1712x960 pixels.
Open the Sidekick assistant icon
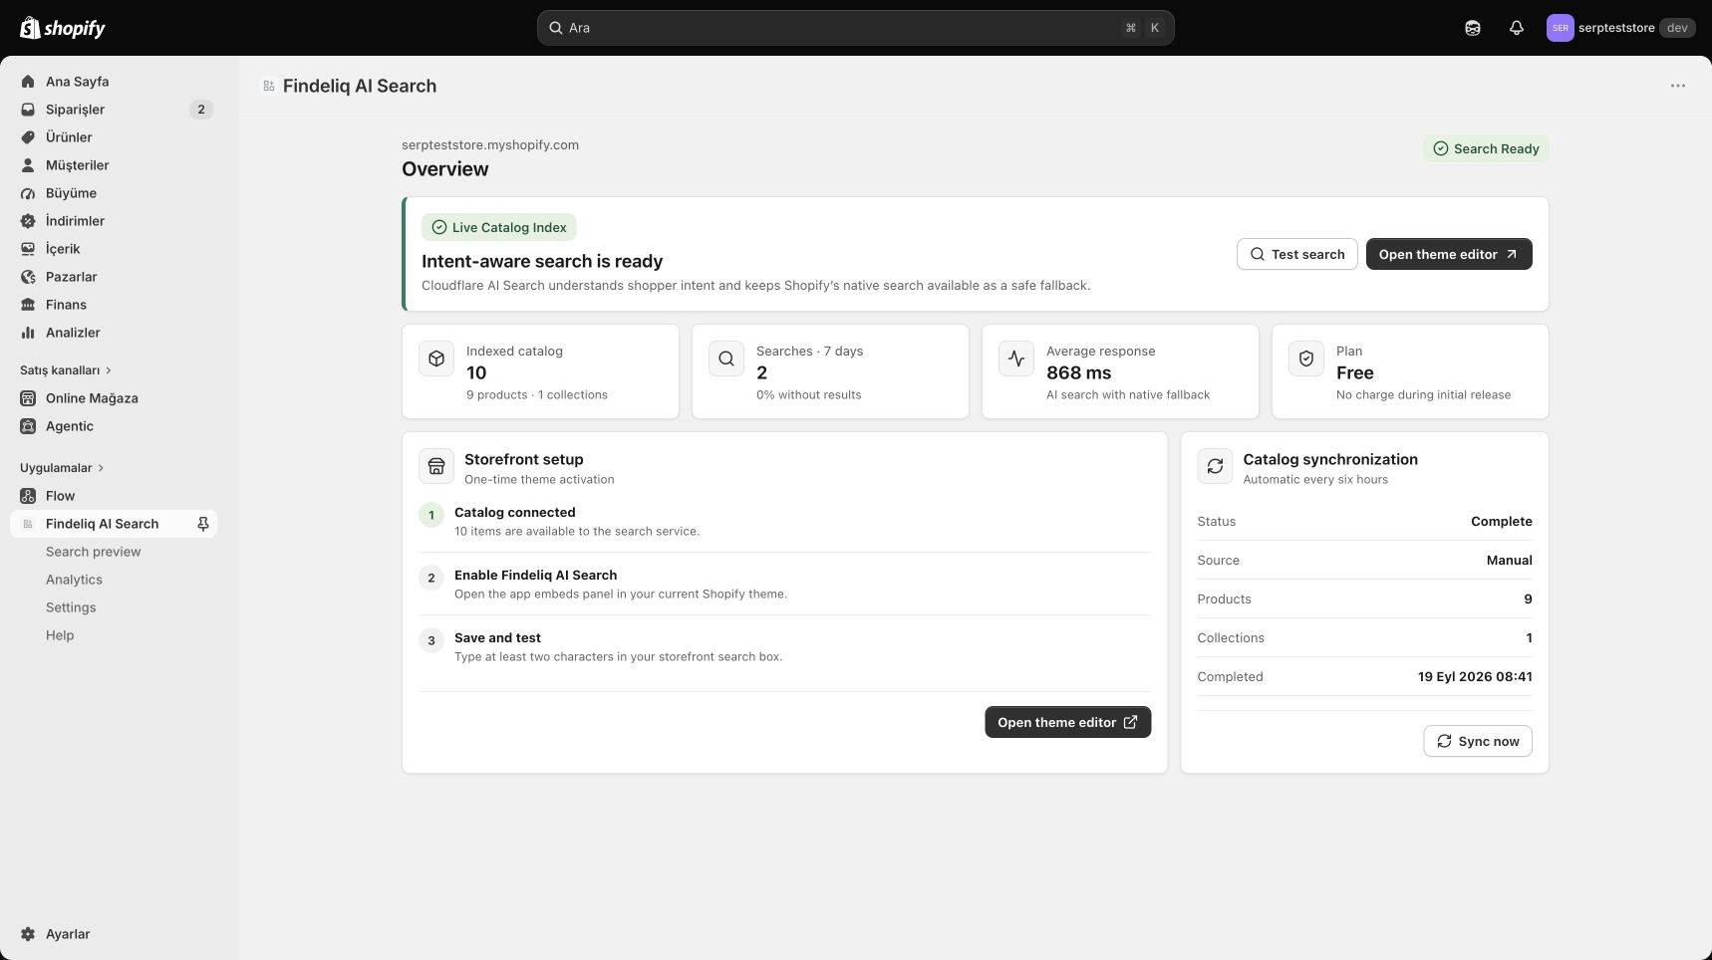coord(1472,28)
